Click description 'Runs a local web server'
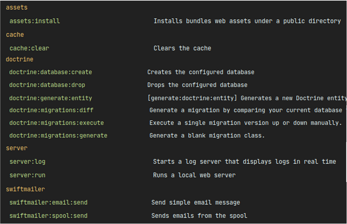Screen dimensions: 347x224 point(194,175)
